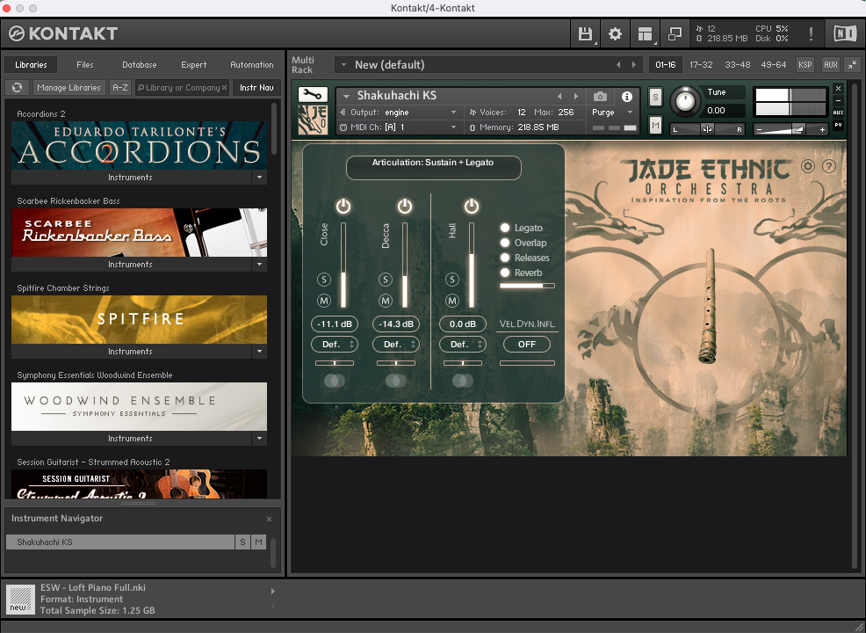The height and width of the screenshot is (633, 866).
Task: Open the KSP script editor button
Action: (805, 65)
